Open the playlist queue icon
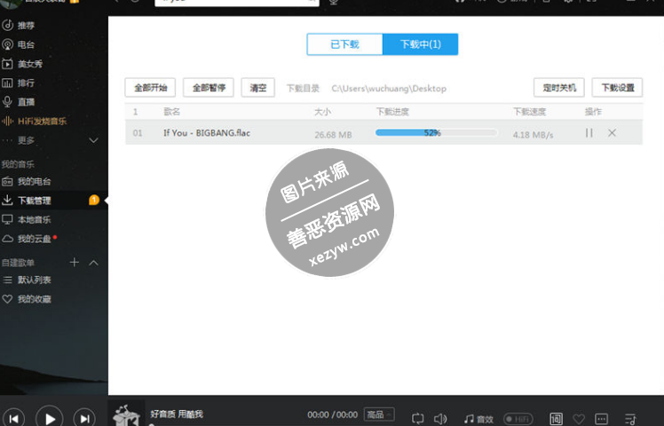664x426 pixels. 631,418
